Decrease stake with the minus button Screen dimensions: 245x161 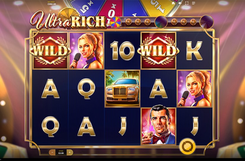point(52,152)
